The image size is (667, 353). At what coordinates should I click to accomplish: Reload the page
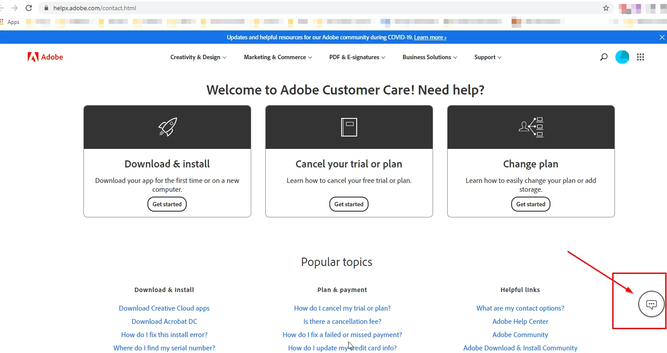point(29,8)
